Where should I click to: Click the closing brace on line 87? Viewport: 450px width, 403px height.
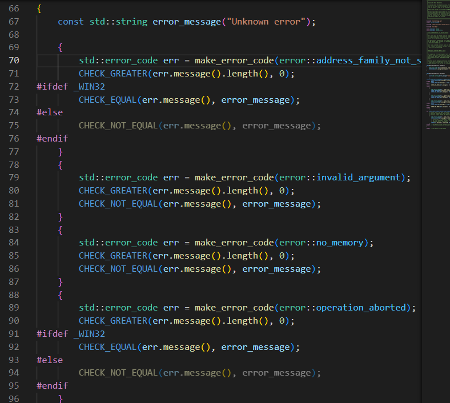coord(61,282)
